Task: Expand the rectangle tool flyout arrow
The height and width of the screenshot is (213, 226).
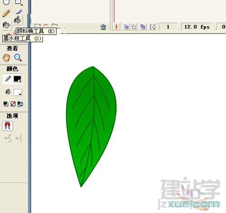Action: pyautogui.click(x=22, y=5)
